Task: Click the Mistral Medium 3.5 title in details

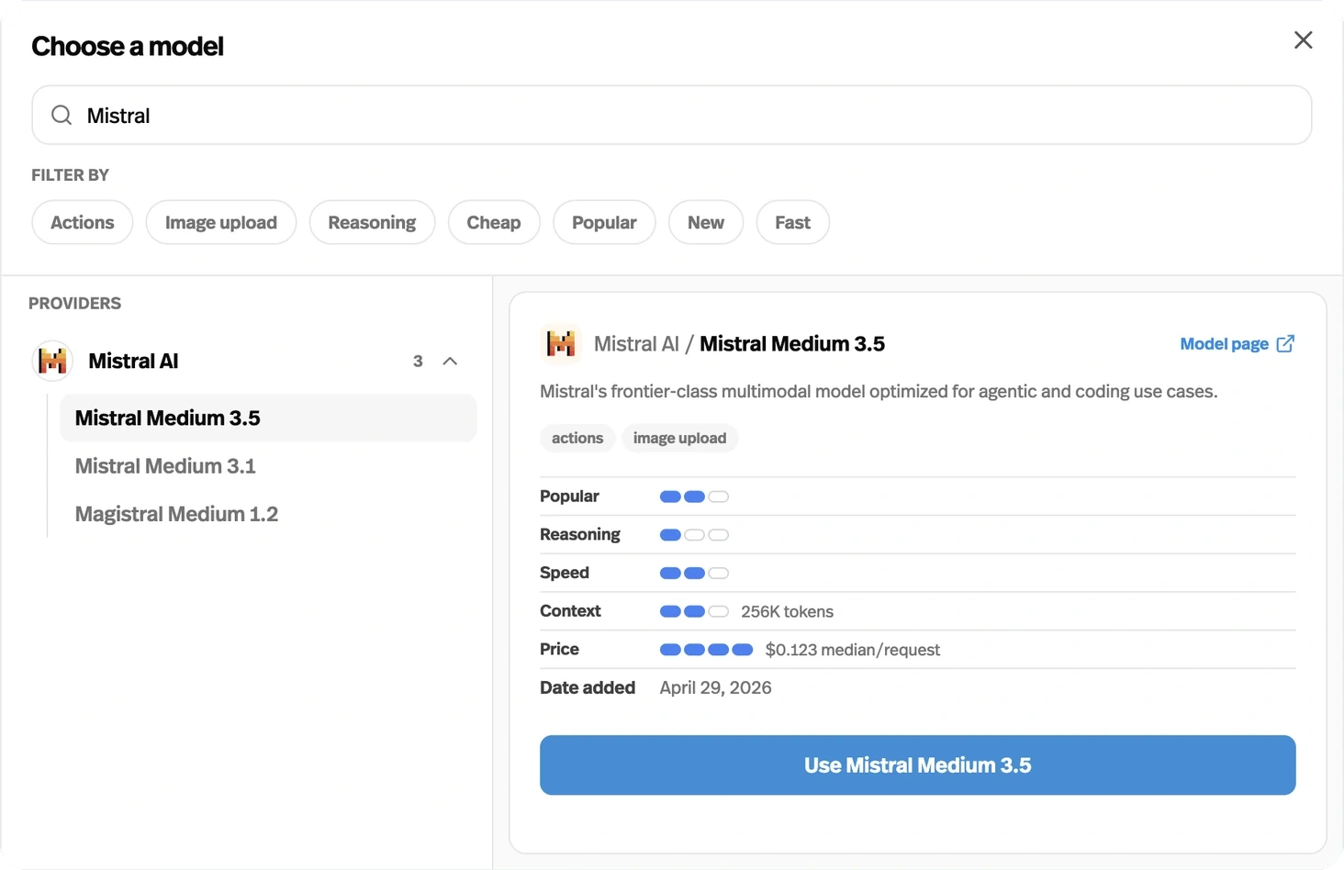Action: 792,343
